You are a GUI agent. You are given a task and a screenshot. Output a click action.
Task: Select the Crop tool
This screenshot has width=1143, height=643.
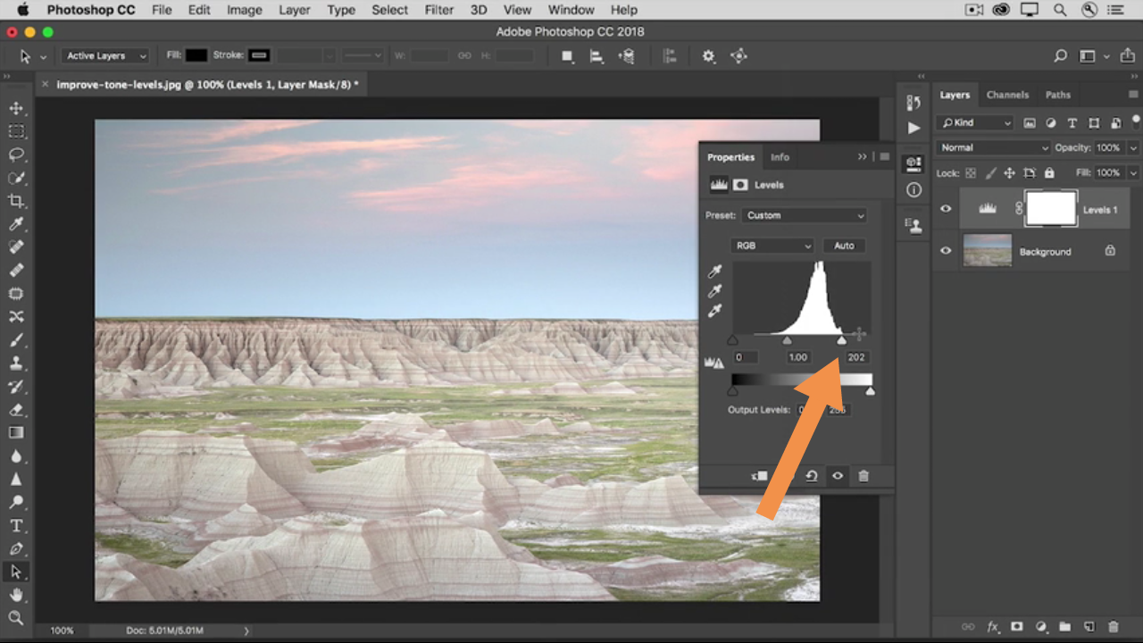pos(16,201)
